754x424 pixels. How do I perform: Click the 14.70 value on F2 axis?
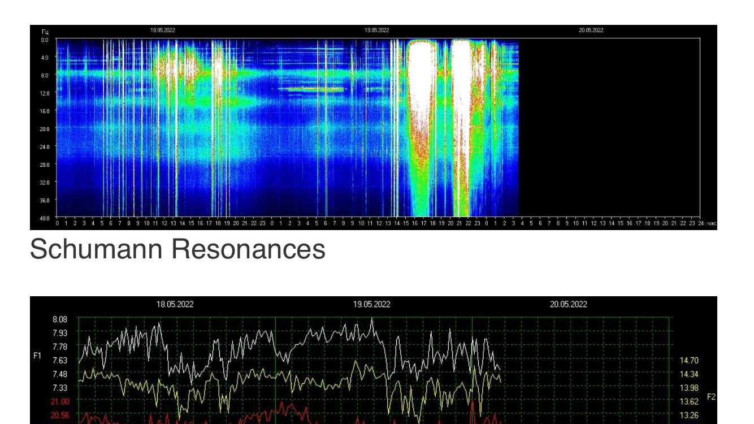click(689, 361)
